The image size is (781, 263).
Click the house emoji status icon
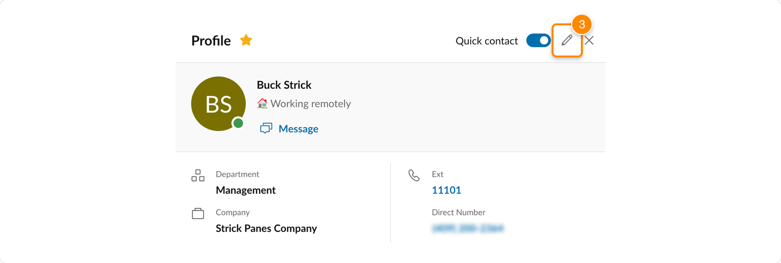pos(263,103)
